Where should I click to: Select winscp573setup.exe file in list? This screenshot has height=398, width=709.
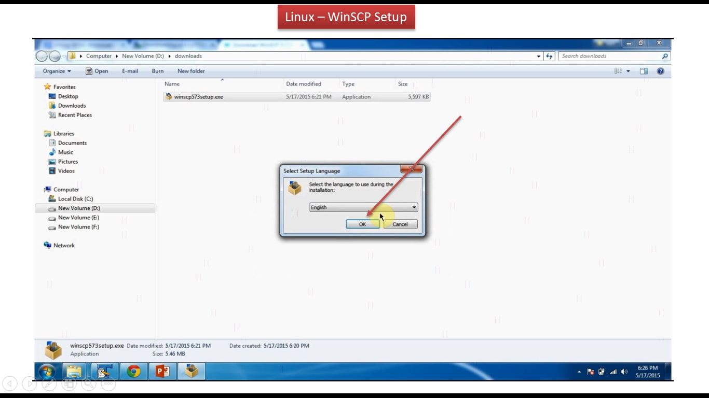point(296,97)
